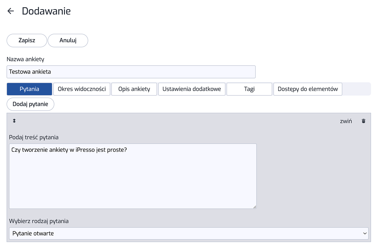Image resolution: width=378 pixels, height=251 pixels.
Task: Save the survey with Zapisz
Action: (x=27, y=40)
